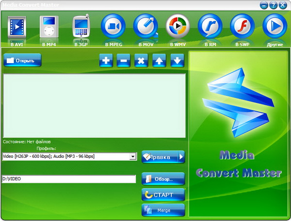Move the file down with the down arrow

point(177,60)
